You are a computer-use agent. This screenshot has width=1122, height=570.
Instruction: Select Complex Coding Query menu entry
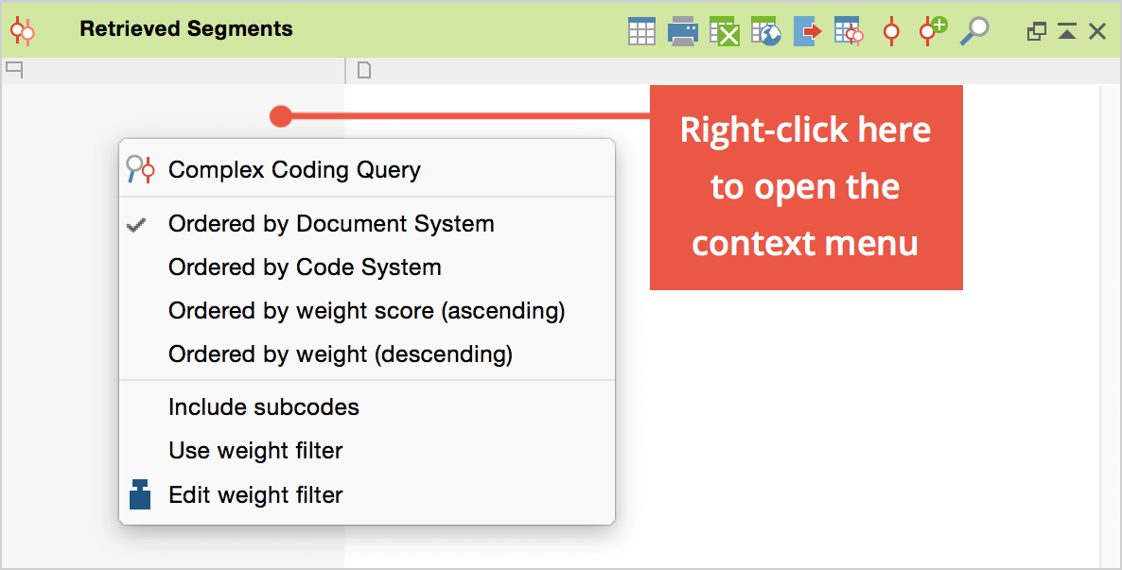click(294, 170)
